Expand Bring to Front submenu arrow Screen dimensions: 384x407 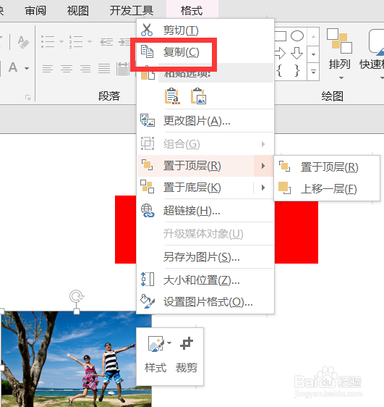click(x=263, y=166)
